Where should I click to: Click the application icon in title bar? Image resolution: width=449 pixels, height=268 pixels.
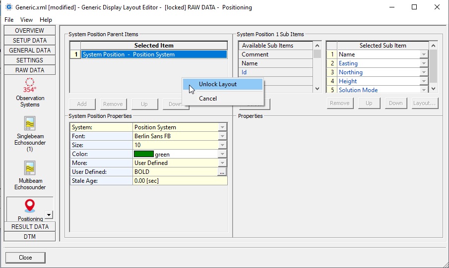(x=8, y=7)
